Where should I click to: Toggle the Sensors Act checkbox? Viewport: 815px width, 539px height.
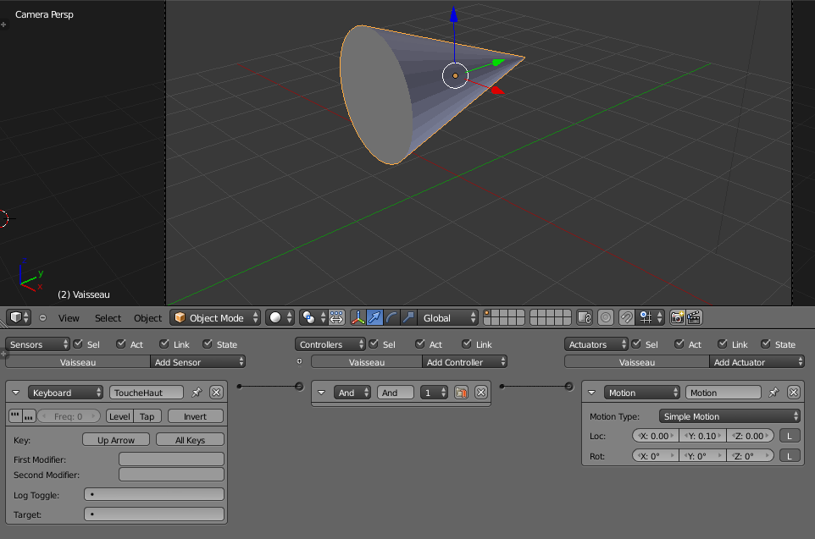[121, 344]
